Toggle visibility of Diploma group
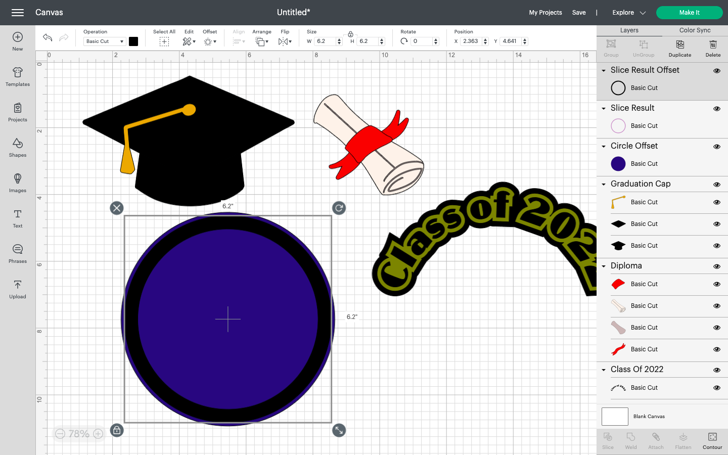The image size is (728, 455). [717, 266]
